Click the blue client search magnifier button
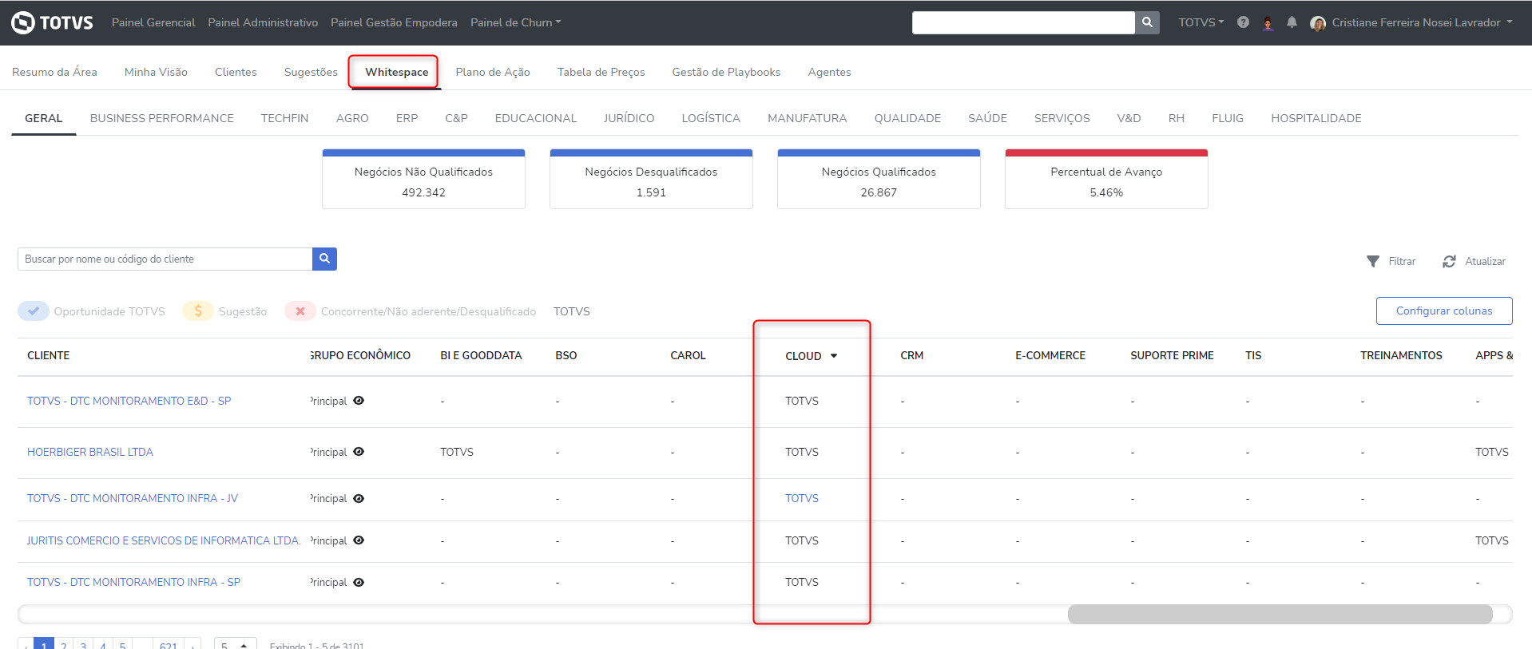The image size is (1532, 649). tap(324, 259)
